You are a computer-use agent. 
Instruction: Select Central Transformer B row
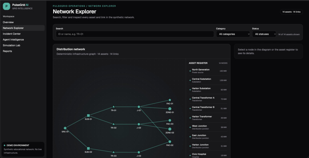(208, 108)
